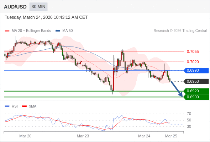The image size is (210, 142).
Task: Click the red 9MA legend swatch
Action: (x=24, y=106)
